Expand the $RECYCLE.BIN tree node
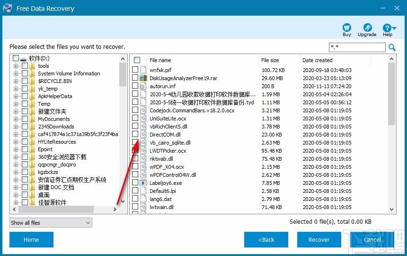 [16, 81]
